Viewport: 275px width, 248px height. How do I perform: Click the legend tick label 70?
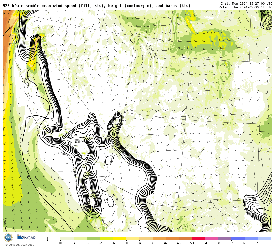tap(258, 243)
